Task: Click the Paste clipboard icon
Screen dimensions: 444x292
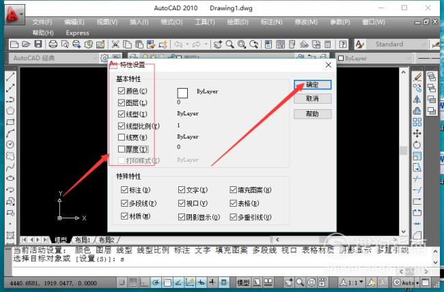Action: 139,44
